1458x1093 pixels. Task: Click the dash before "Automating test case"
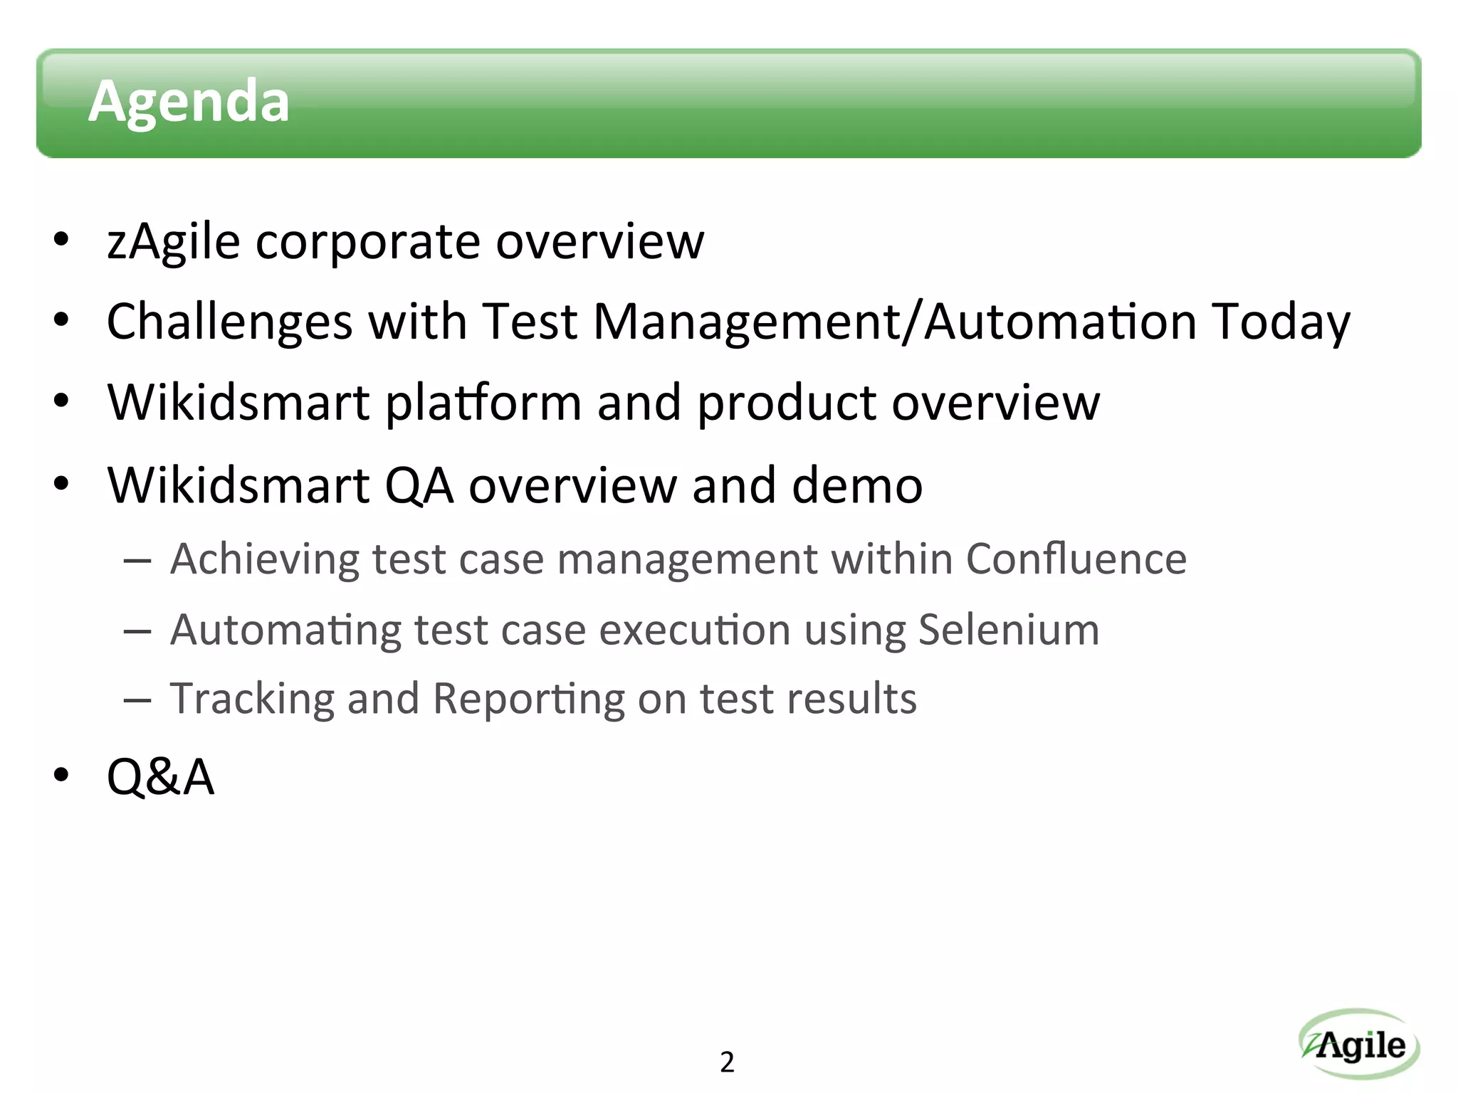coord(137,631)
